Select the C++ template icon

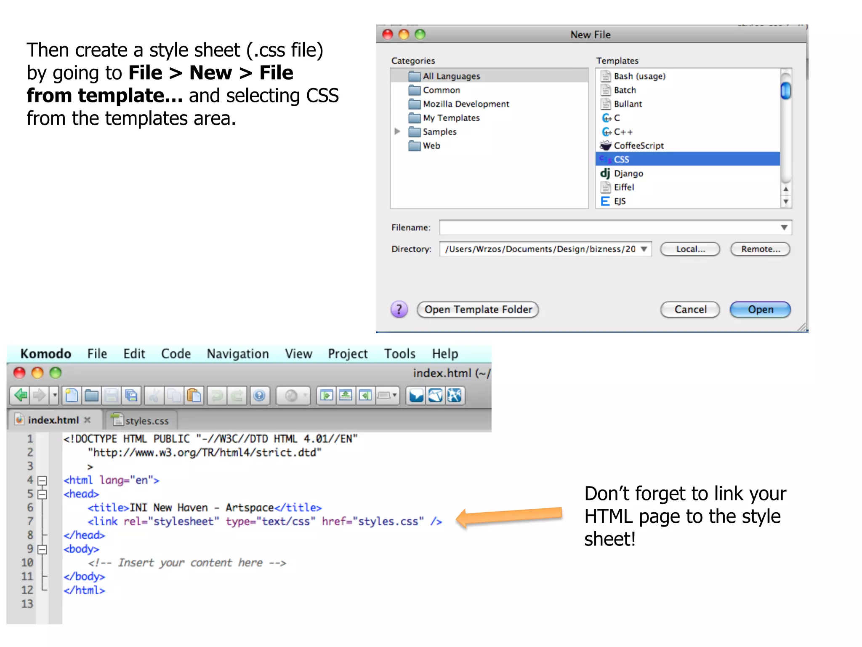[x=606, y=132]
